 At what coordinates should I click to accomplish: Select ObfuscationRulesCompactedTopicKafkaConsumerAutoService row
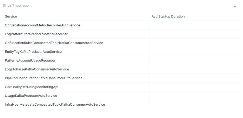tap(121, 43)
